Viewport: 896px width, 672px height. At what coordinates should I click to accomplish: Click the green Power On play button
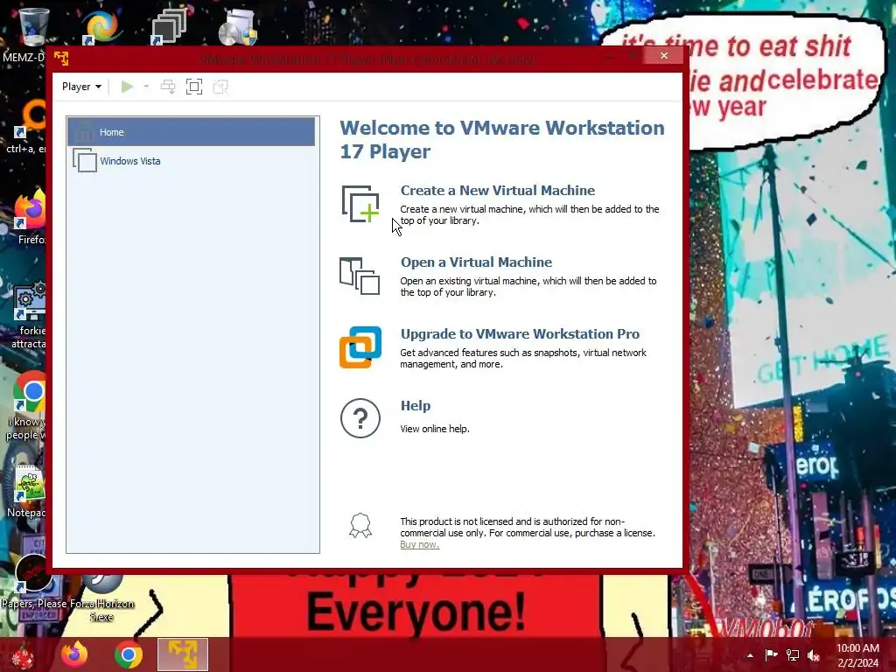(128, 87)
